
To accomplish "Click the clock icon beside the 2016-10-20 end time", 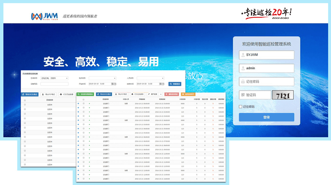I will pyautogui.click(x=163, y=84).
